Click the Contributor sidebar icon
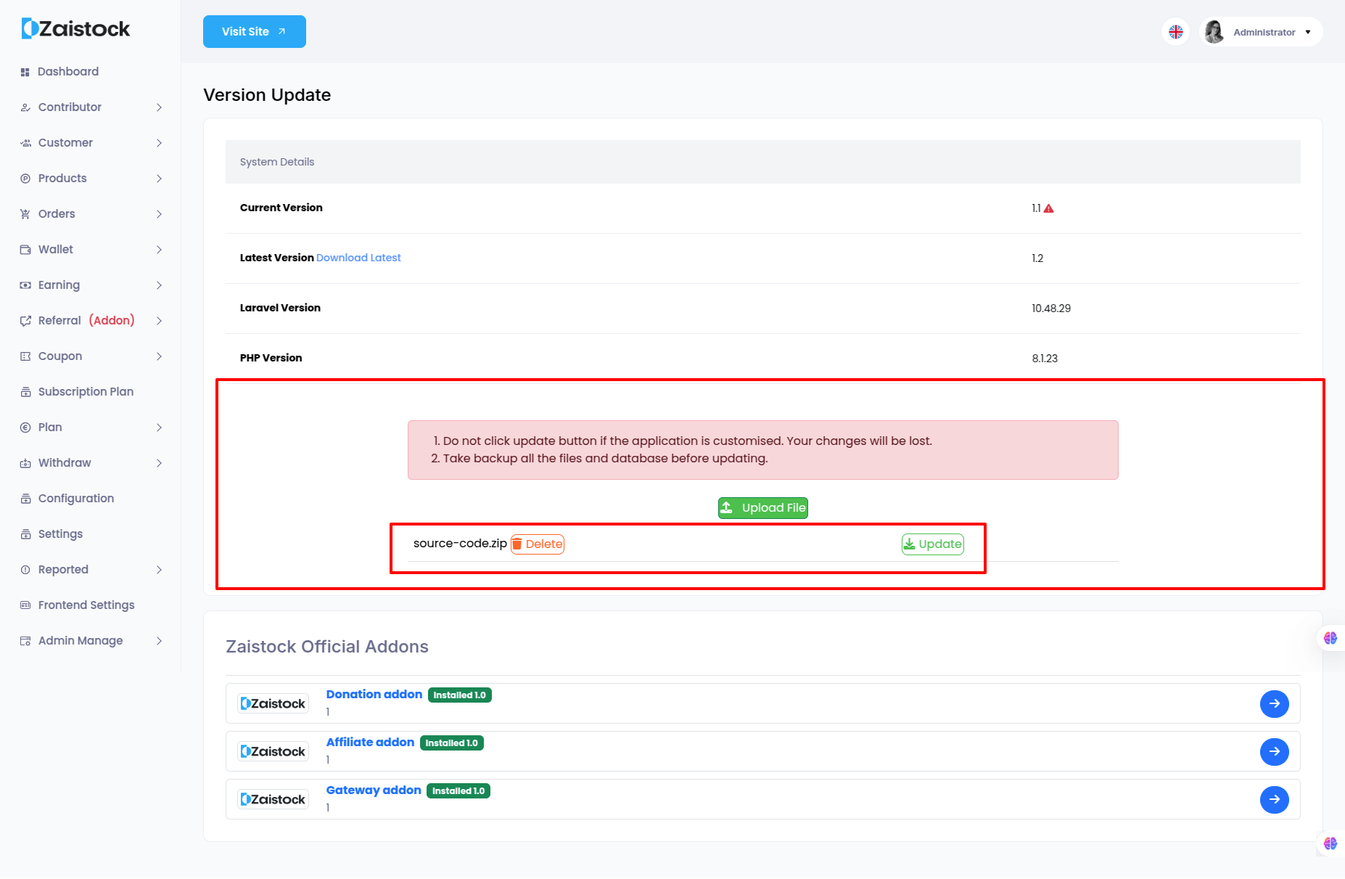This screenshot has height=879, width=1345. tap(25, 107)
